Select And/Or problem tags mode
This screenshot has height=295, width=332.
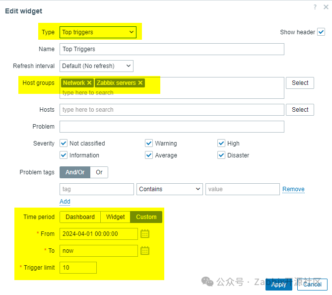tap(75, 172)
